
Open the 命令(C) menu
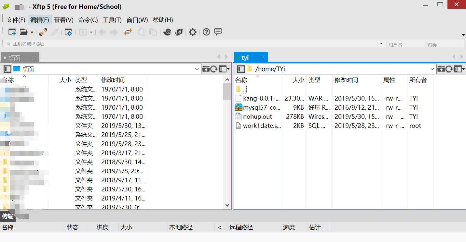(x=88, y=20)
